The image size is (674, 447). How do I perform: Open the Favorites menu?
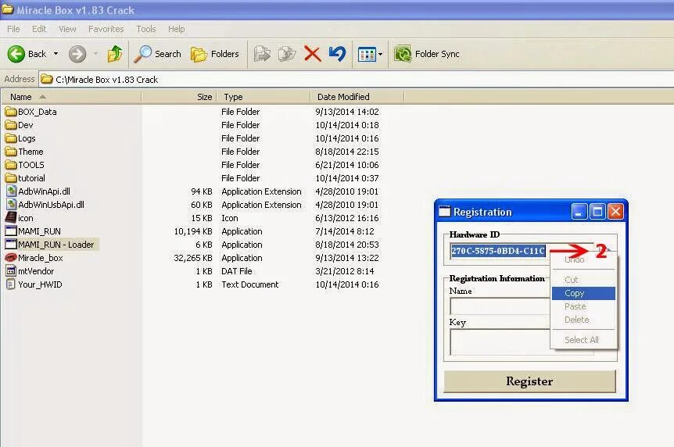pyautogui.click(x=106, y=29)
